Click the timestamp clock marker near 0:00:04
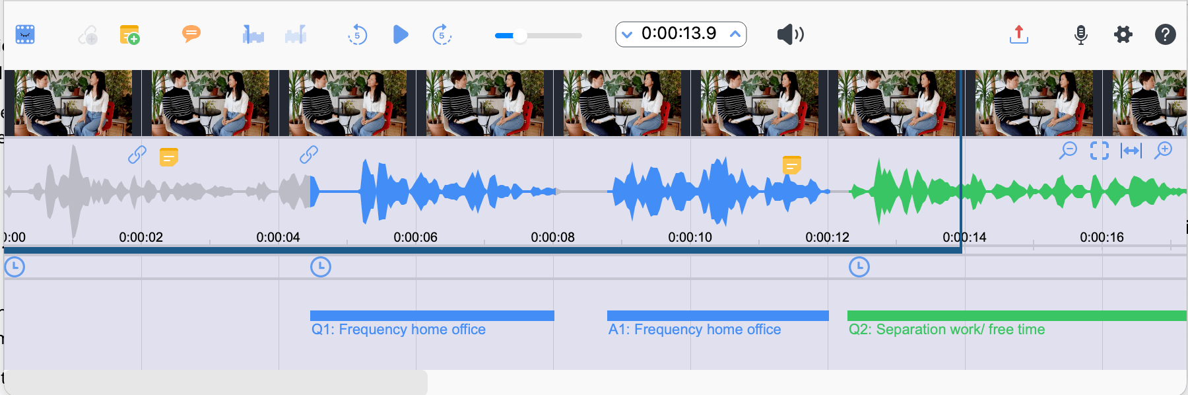Viewport: 1188px width, 395px height. pyautogui.click(x=321, y=267)
